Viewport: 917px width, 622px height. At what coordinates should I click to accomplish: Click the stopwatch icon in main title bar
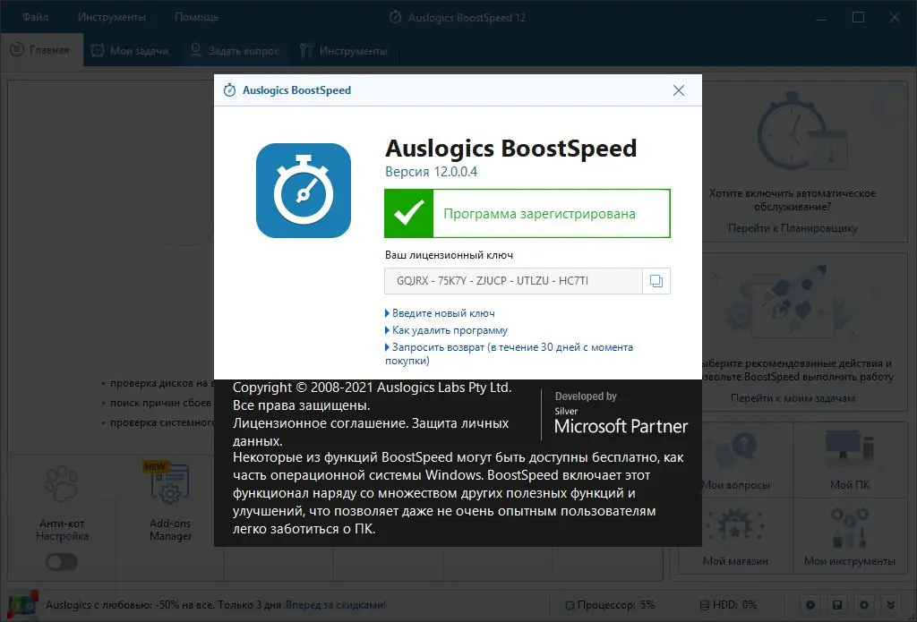pyautogui.click(x=395, y=18)
